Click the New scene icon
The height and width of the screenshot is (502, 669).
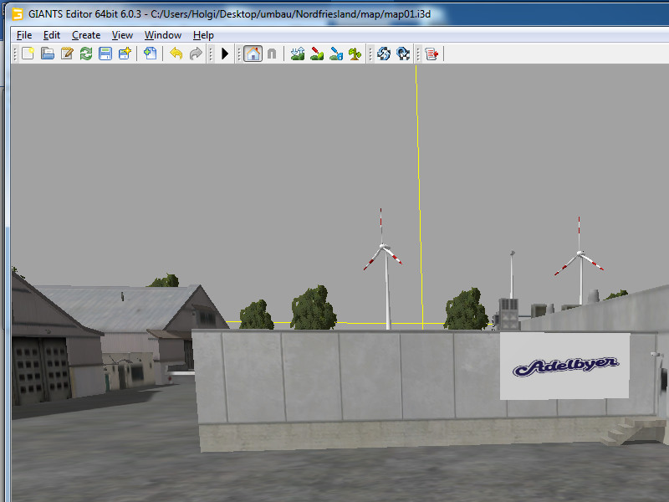click(28, 54)
